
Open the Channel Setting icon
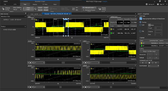(3, 9)
